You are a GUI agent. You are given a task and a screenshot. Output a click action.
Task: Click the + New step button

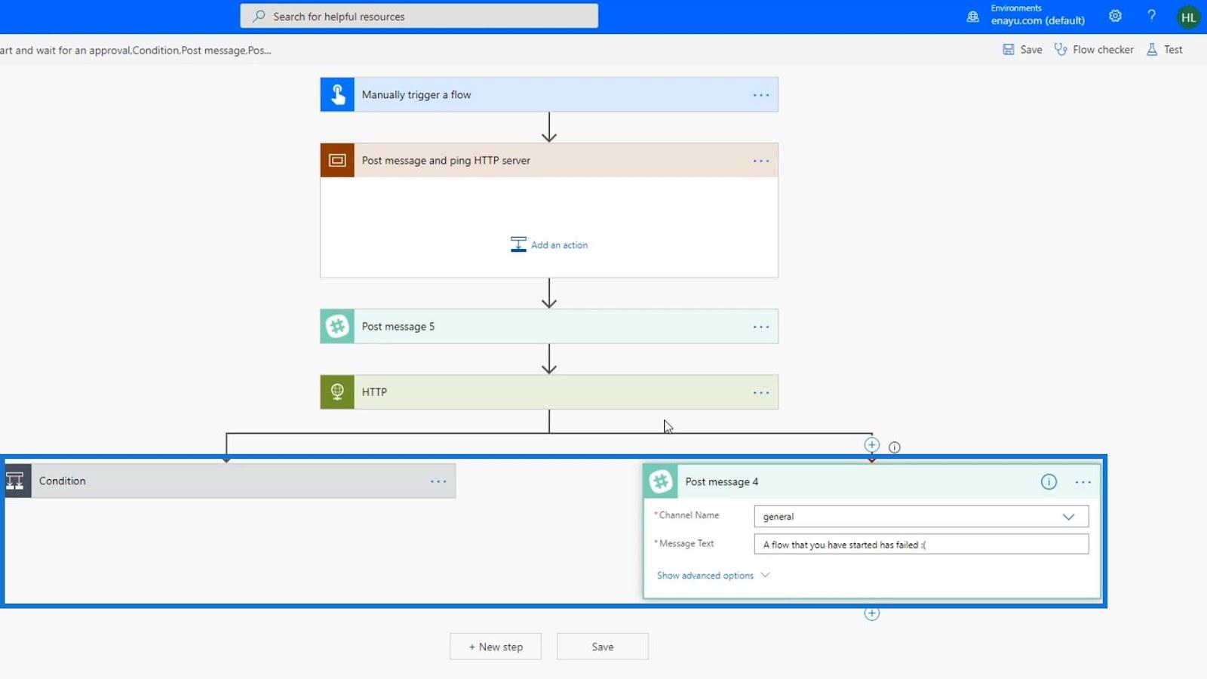coord(496,647)
